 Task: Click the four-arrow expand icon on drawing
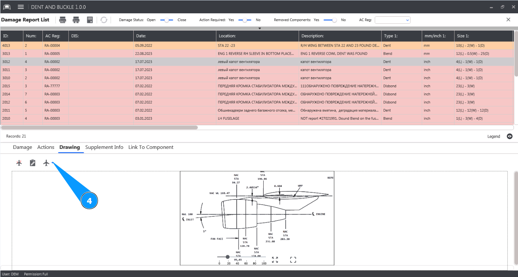(x=275, y=260)
